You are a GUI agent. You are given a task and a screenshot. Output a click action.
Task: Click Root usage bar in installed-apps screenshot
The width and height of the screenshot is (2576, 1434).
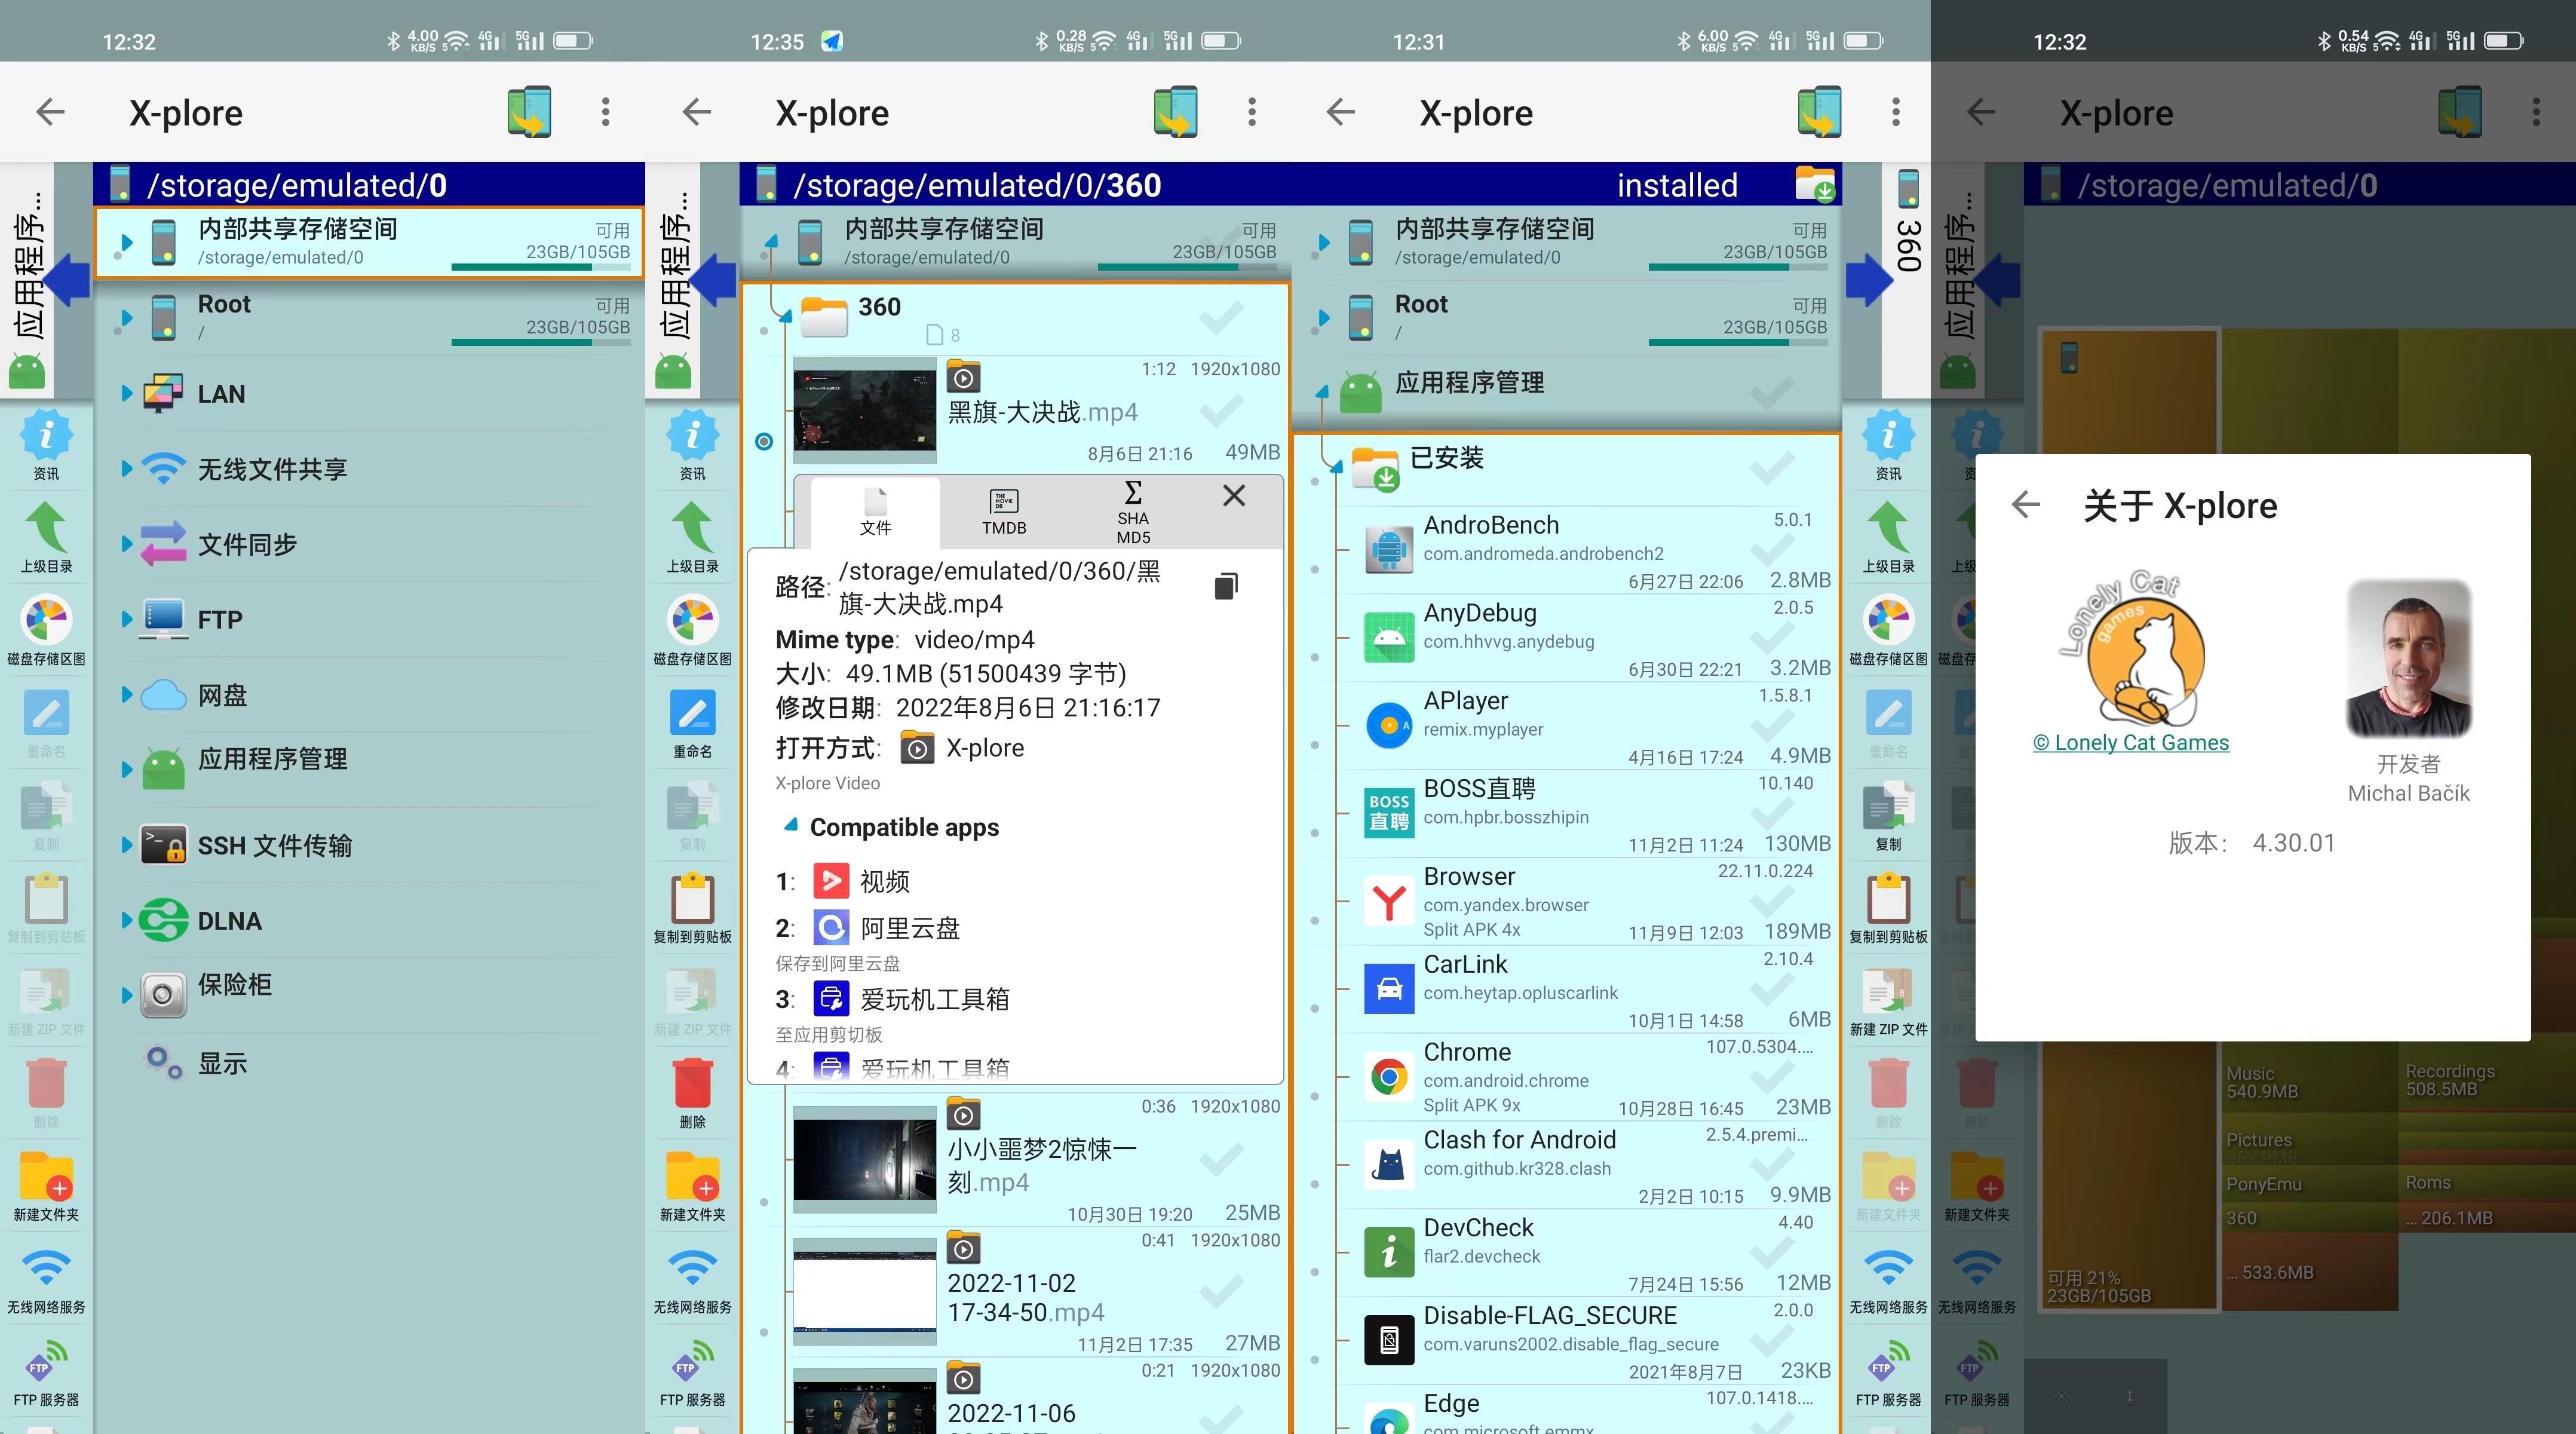pyautogui.click(x=1737, y=342)
